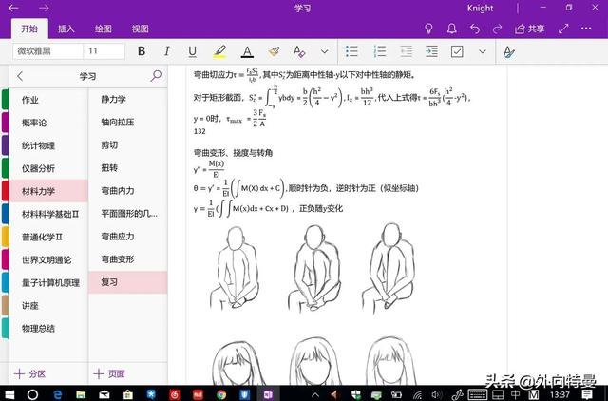This screenshot has width=608, height=401.
Task: Undo the last action
Action: [475, 29]
